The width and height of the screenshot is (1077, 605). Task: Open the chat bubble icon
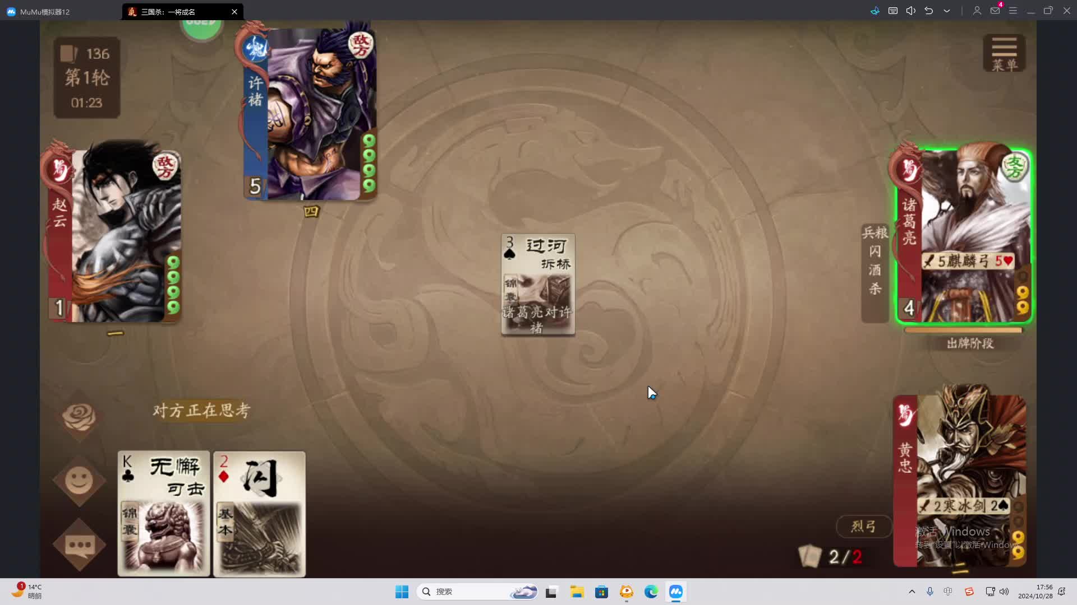pyautogui.click(x=79, y=544)
